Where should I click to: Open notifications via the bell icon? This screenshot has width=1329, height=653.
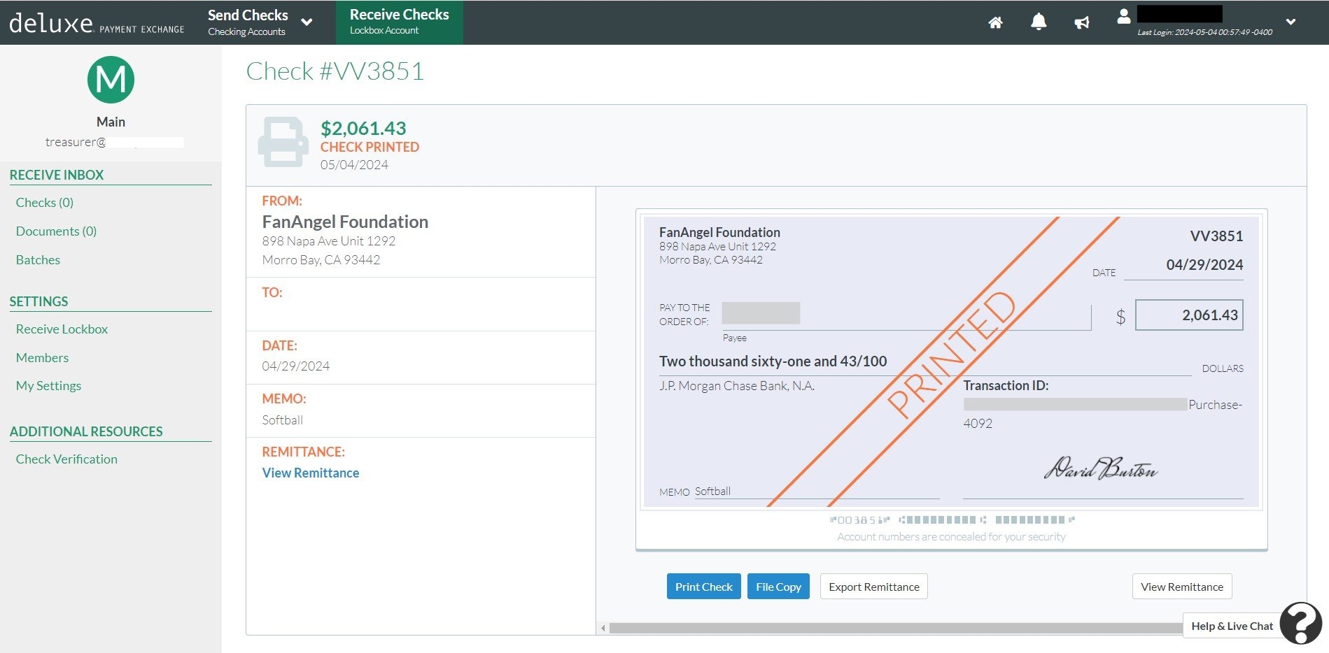(1038, 22)
